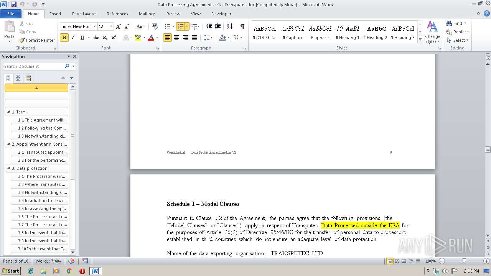Click the Text Highlight Color button
491x276 pixels.
pos(138,38)
